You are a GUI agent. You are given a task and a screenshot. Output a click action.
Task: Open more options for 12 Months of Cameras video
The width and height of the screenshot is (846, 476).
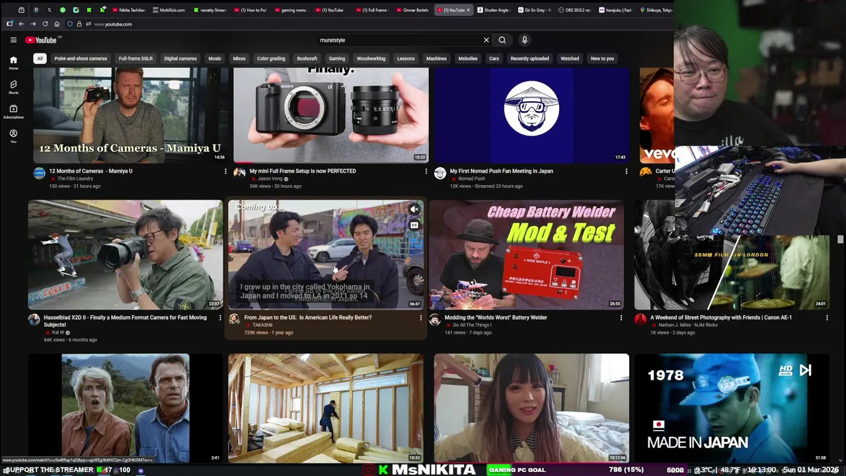225,171
